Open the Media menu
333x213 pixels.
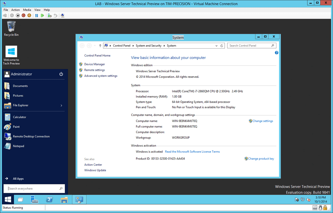point(27,9)
